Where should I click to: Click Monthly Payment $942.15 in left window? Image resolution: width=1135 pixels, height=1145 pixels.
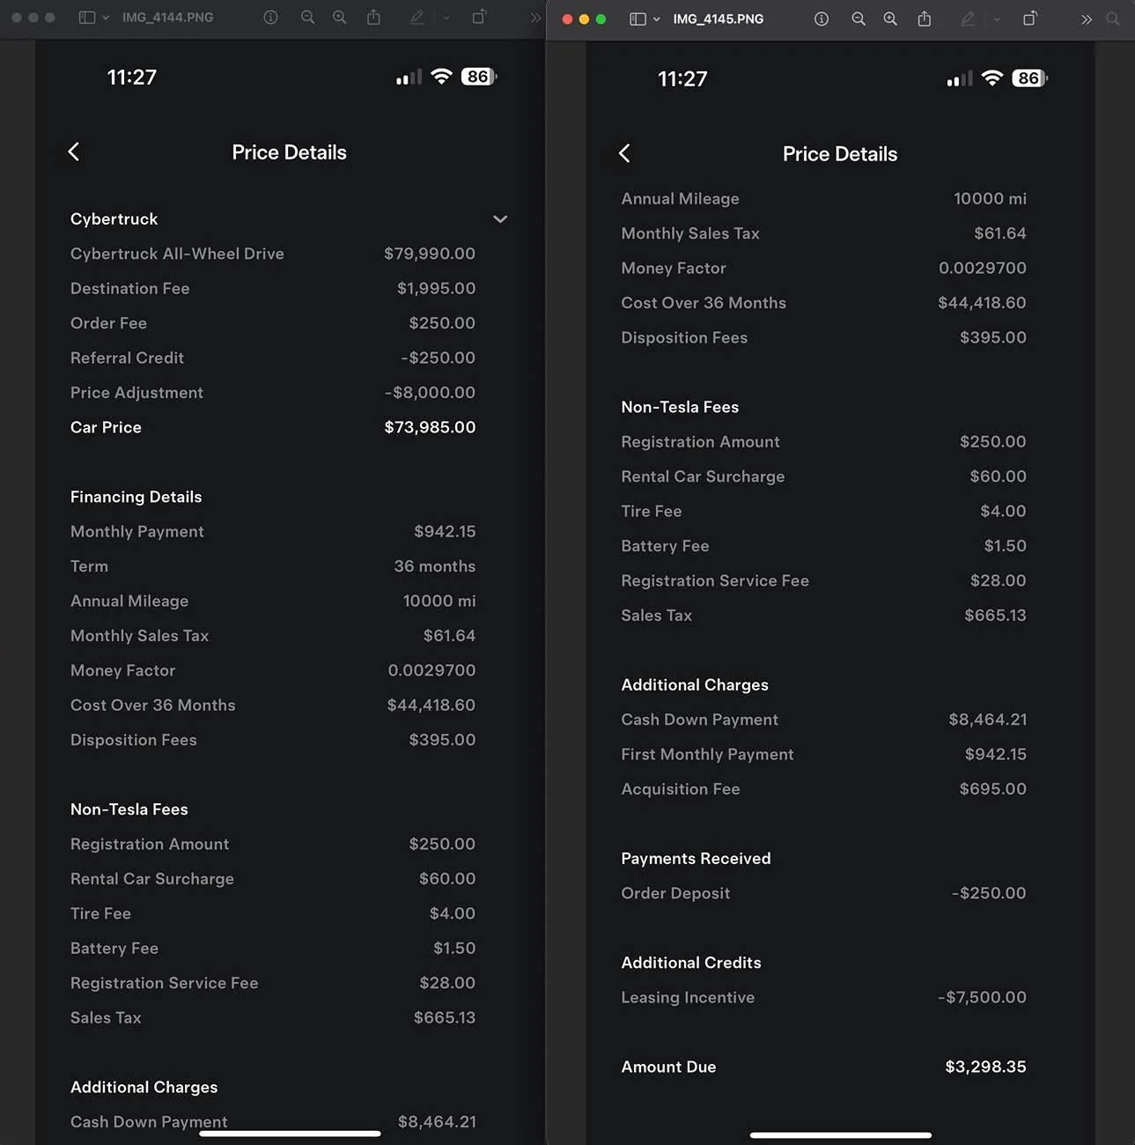point(273,531)
